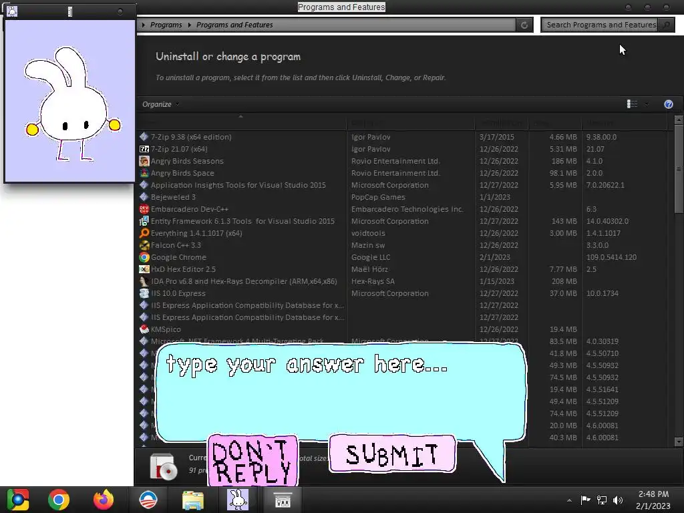Click install date 1/15/2023 of IDA Pro
Screen dimensions: 684x513
pyautogui.click(x=496, y=281)
